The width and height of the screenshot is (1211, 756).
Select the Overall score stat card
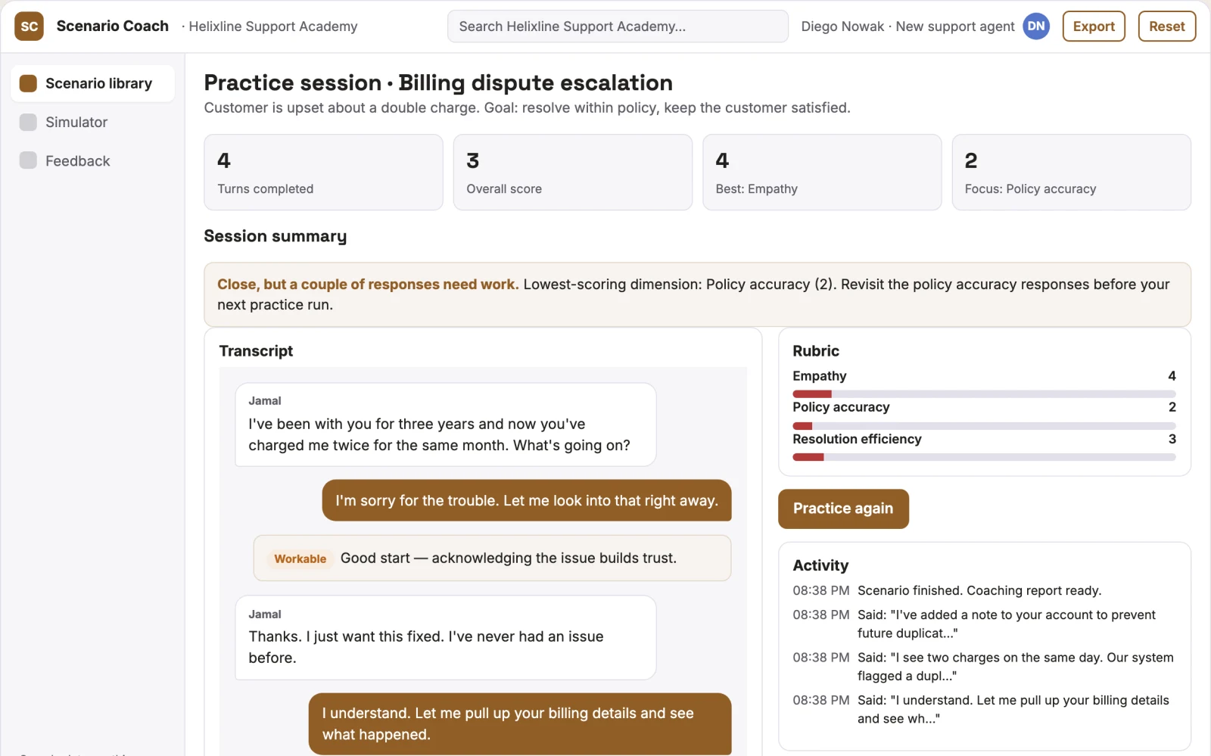(572, 173)
